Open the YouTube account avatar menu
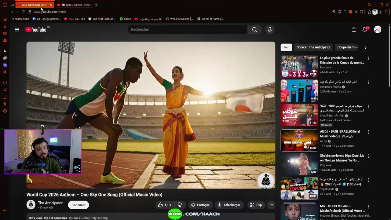 tap(378, 29)
